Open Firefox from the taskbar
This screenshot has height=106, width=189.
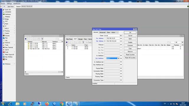click(x=47, y=104)
